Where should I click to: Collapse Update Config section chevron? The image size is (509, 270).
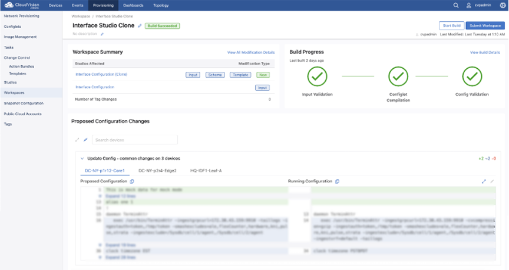point(82,158)
